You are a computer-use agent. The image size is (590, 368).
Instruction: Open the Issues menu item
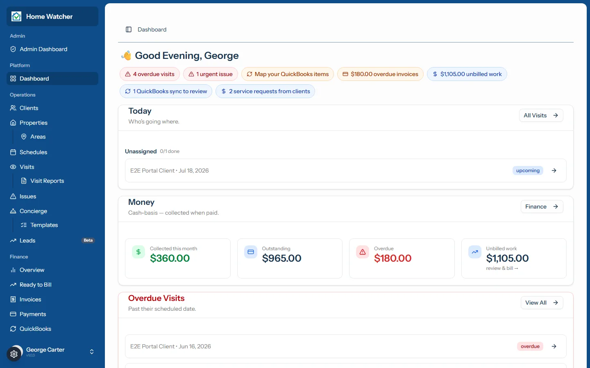tap(52, 196)
